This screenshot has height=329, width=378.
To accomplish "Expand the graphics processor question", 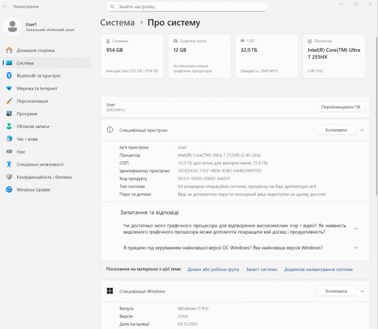I will click(x=356, y=229).
